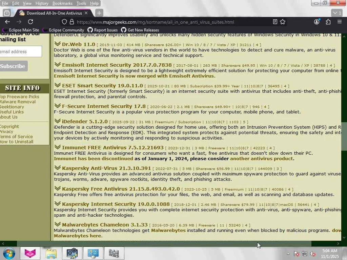Expand the F-Secure Internet Security chevron

58,106
